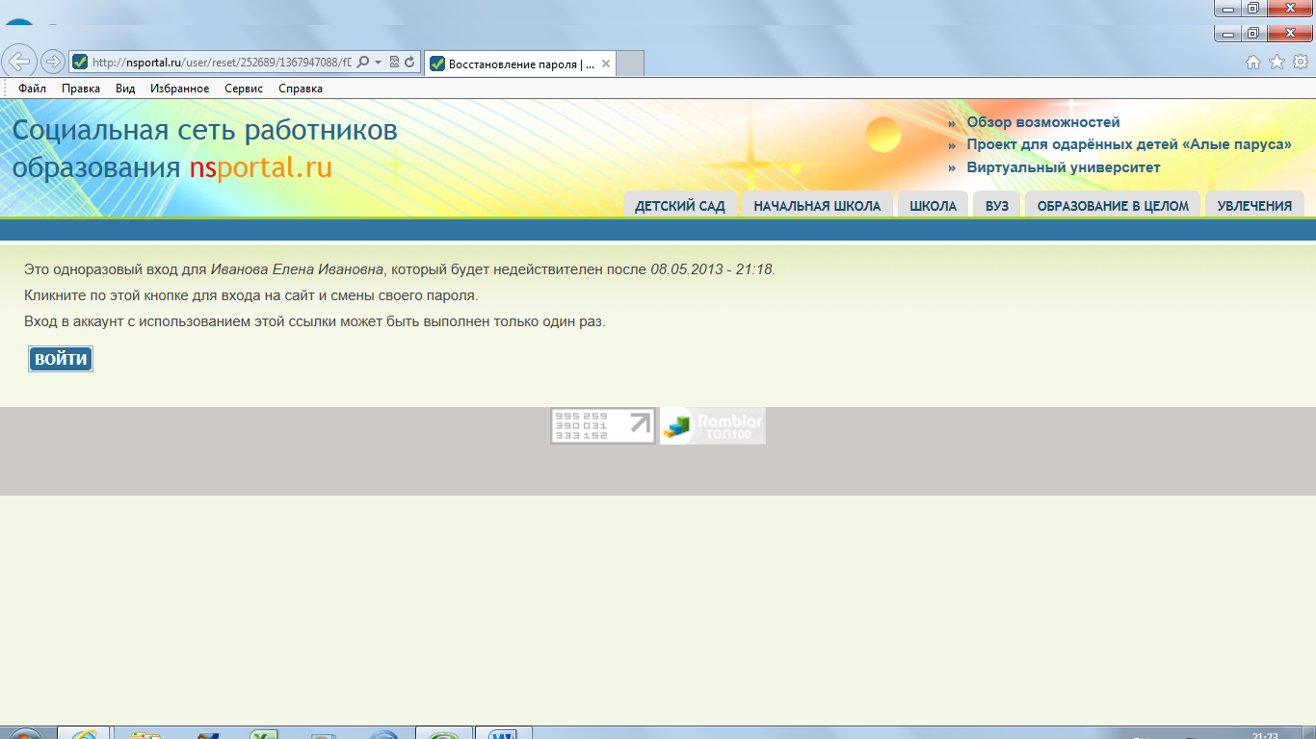Click the user name 'Иванова Елена Ивановна'
This screenshot has height=739, width=1316.
coord(297,269)
